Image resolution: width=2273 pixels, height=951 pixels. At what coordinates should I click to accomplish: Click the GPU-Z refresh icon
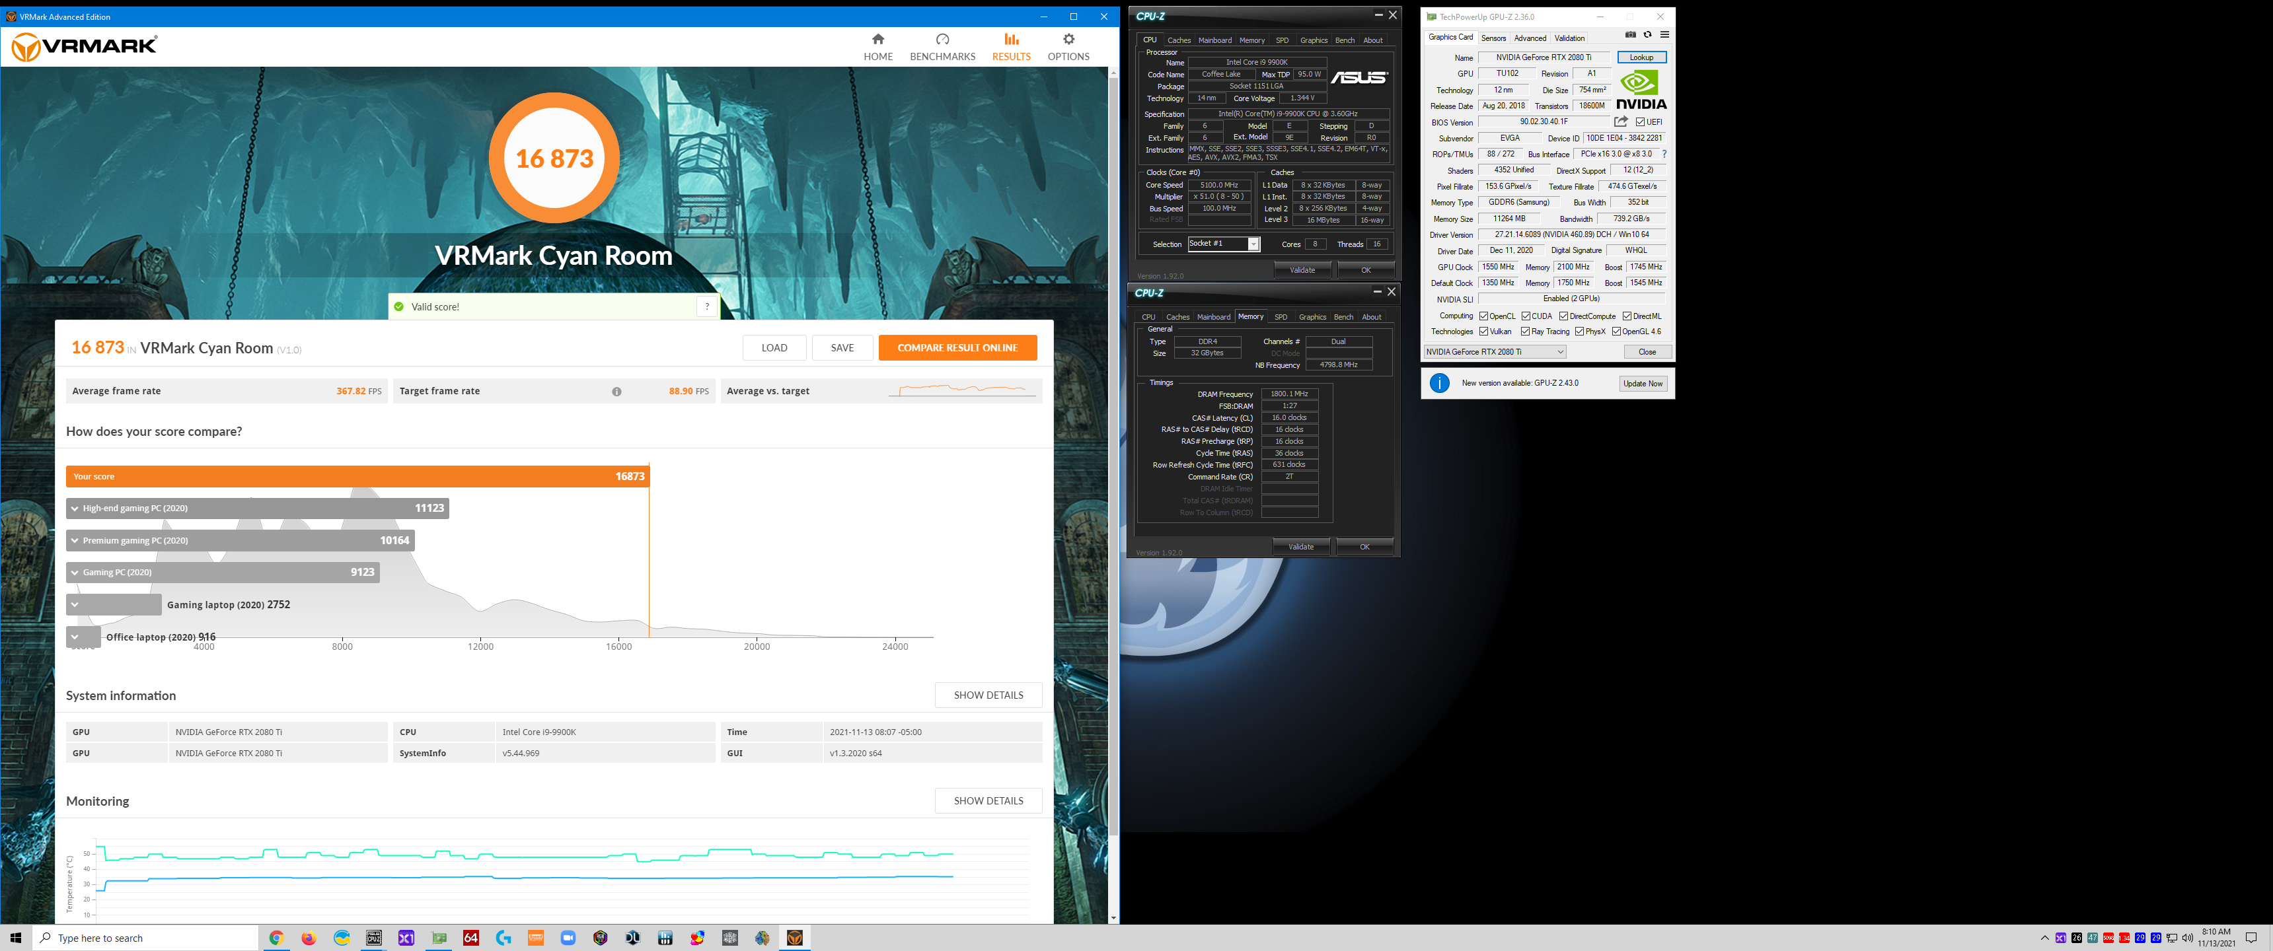tap(1647, 35)
